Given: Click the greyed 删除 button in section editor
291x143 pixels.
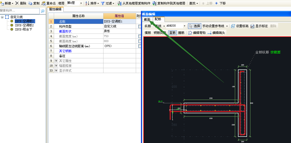Looking at the screenshot, I should coord(273,26).
